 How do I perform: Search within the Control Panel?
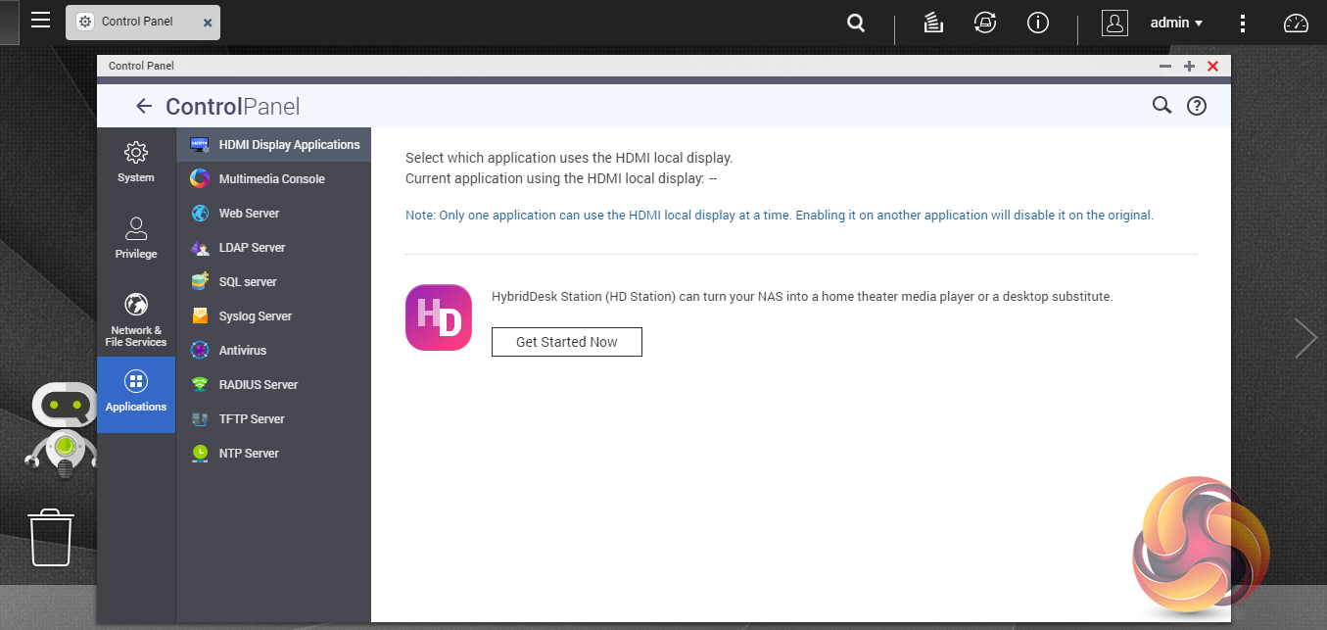[x=1161, y=106]
